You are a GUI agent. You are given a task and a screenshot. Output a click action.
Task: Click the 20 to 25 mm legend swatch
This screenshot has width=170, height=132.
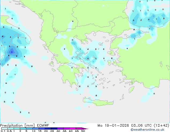coord(48,128)
